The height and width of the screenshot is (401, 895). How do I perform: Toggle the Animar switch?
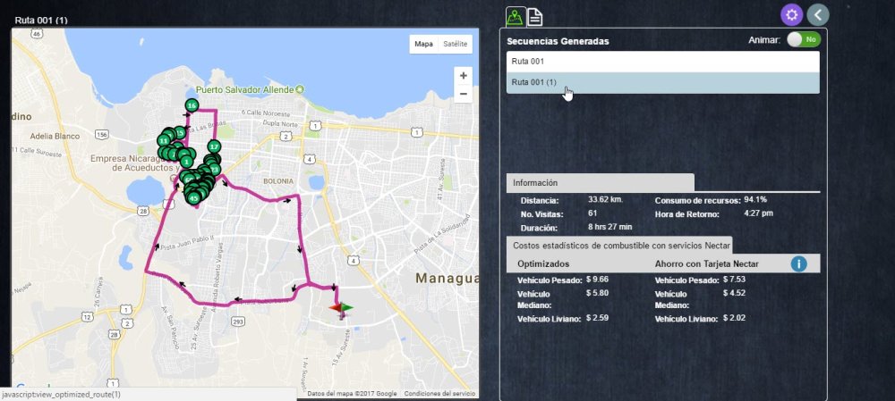tap(804, 40)
